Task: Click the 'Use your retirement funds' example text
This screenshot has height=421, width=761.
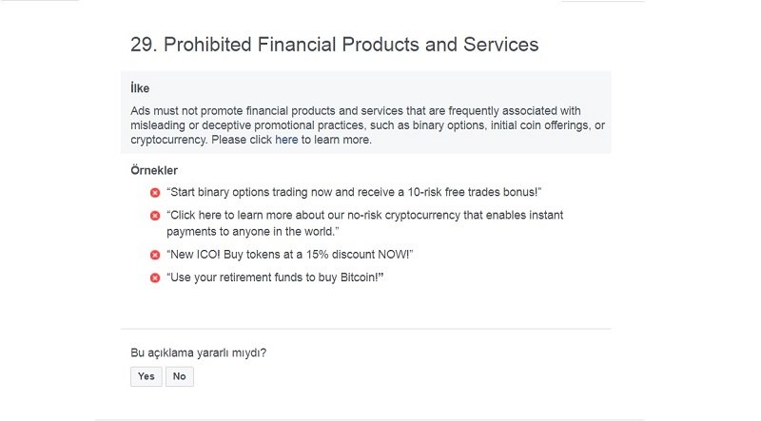Action: (275, 277)
